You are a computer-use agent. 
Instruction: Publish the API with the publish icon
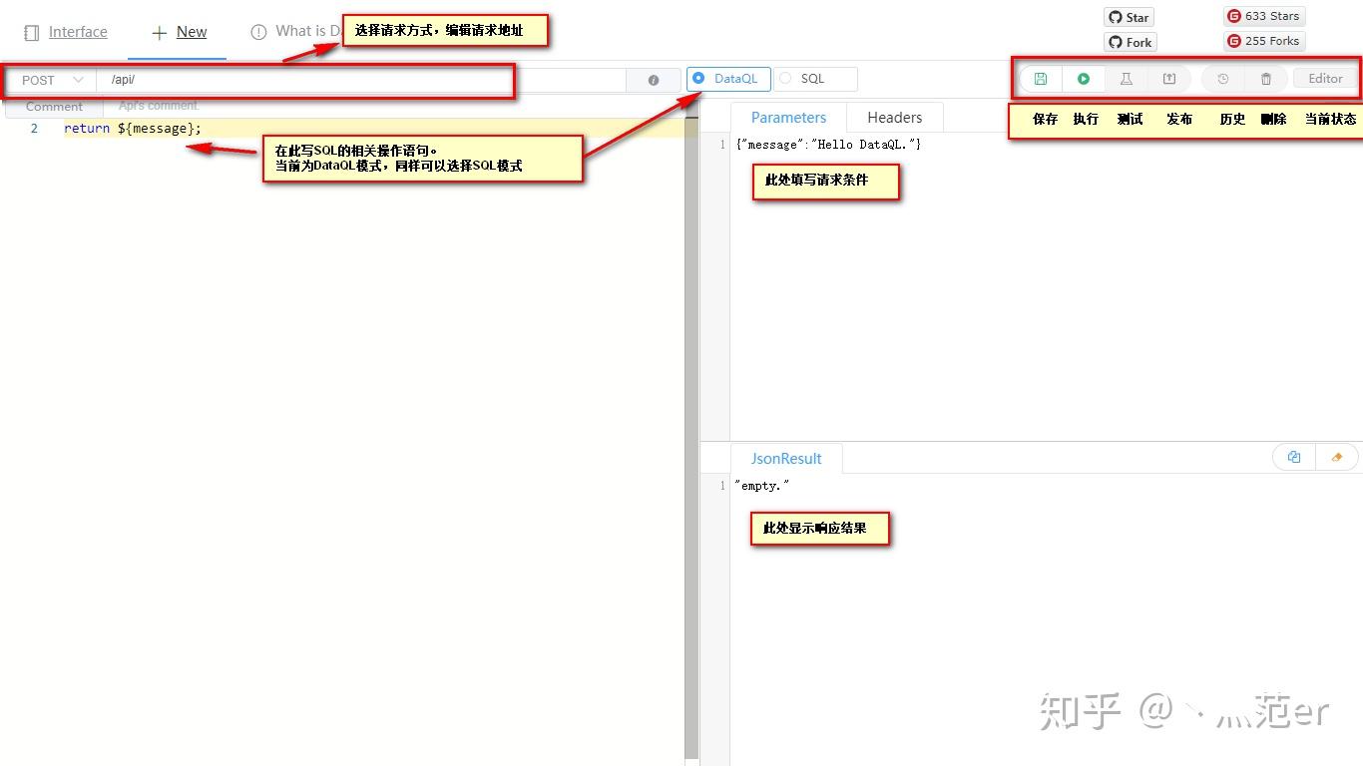pyautogui.click(x=1168, y=78)
